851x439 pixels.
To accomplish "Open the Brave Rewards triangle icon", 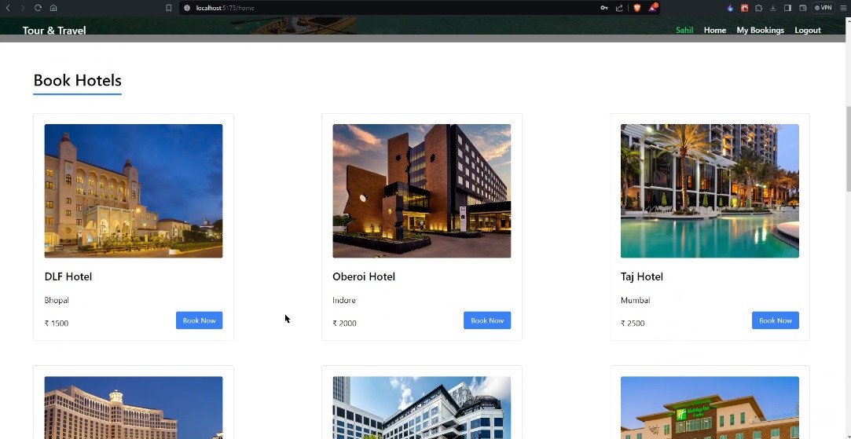I will (x=652, y=8).
